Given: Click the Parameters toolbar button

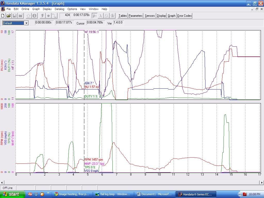Looking at the screenshot, I should [135, 16].
